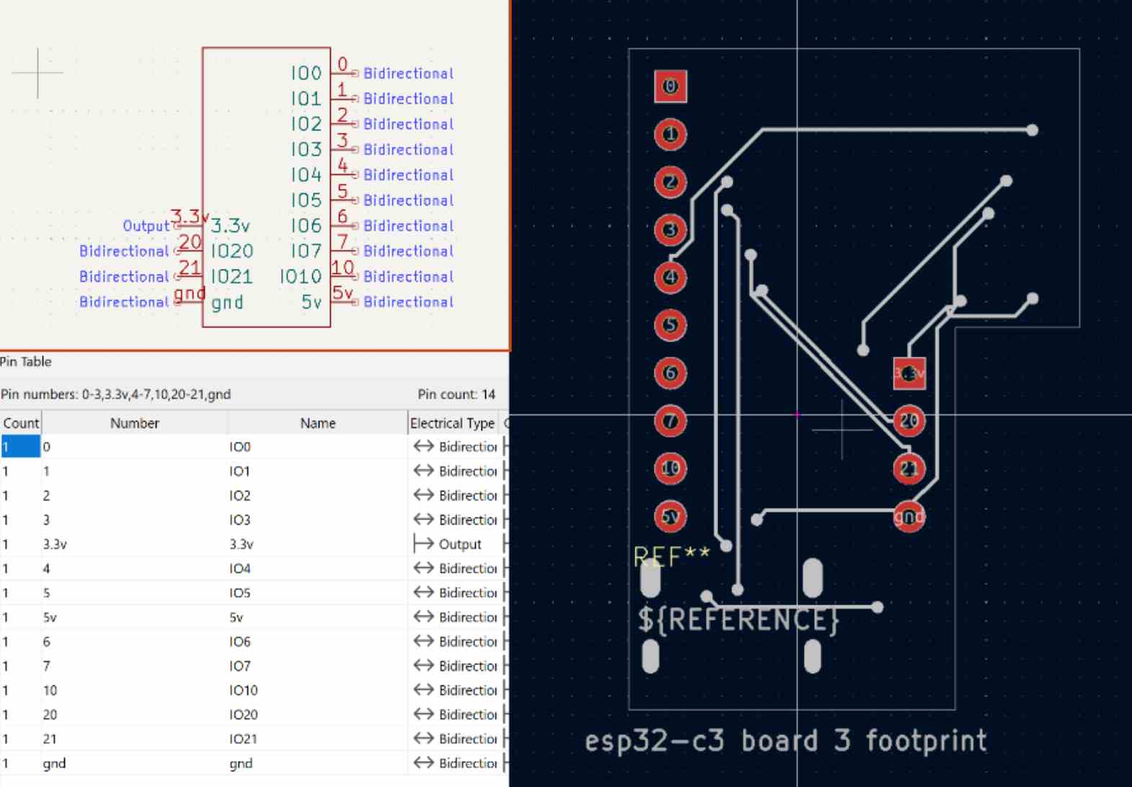Select pin name 3.3v inside the symbol body

(x=231, y=226)
